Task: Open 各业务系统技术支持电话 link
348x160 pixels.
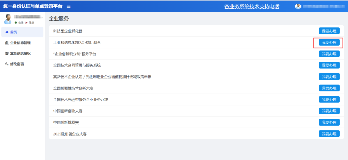Action: 252,7
